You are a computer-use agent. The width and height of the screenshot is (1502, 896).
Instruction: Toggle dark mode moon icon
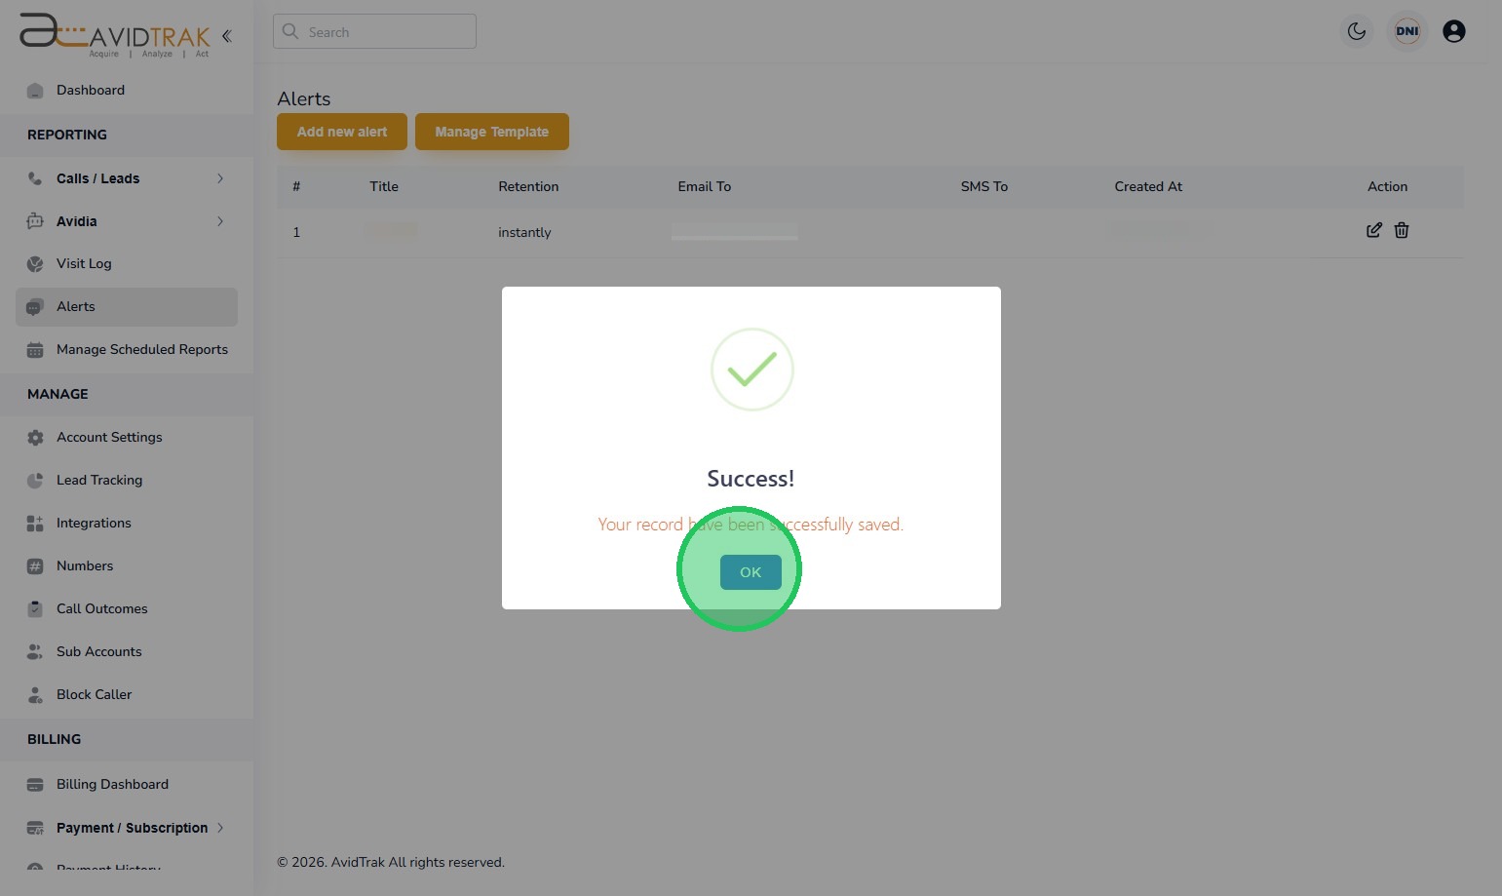tap(1357, 31)
